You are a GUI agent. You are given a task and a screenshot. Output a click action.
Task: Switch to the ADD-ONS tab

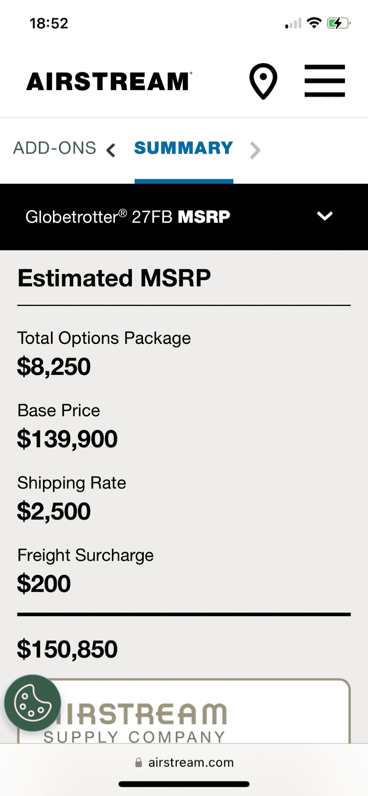tap(55, 148)
